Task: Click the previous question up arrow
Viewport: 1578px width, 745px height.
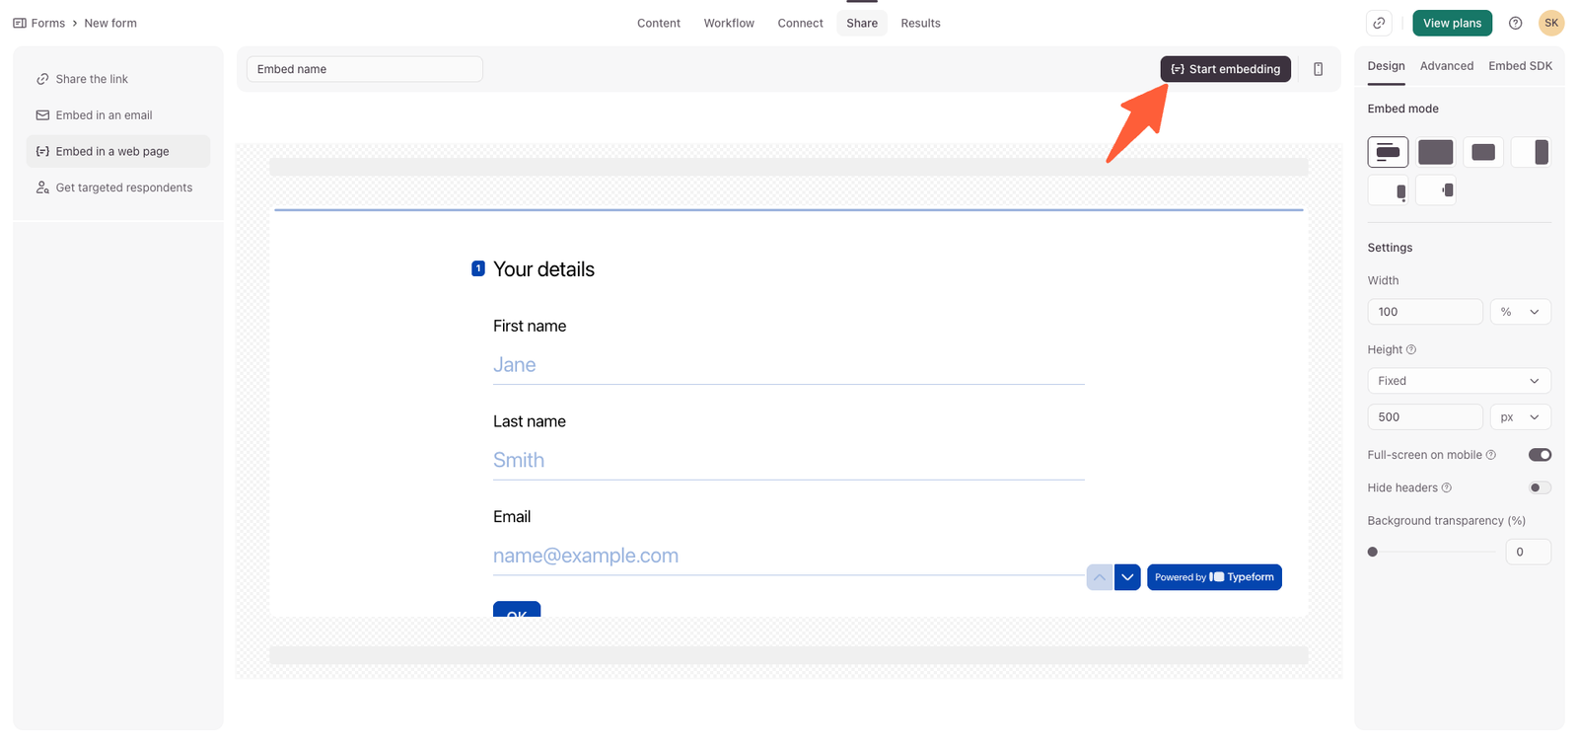Action: [1100, 577]
